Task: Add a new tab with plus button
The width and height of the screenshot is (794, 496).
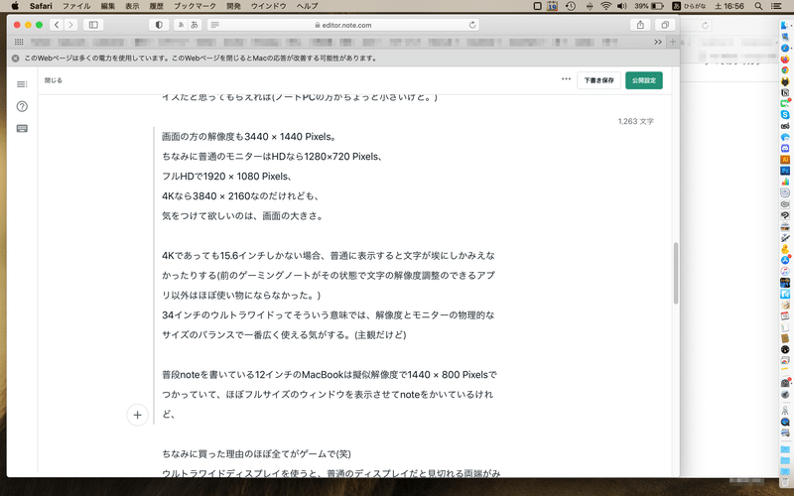Action: tap(673, 42)
